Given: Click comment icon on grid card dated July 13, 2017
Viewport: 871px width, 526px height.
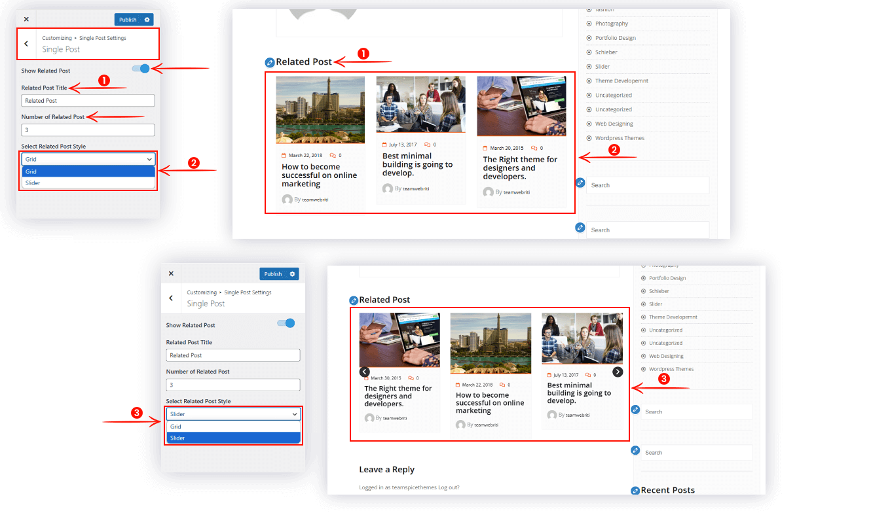Looking at the screenshot, I should tap(427, 145).
